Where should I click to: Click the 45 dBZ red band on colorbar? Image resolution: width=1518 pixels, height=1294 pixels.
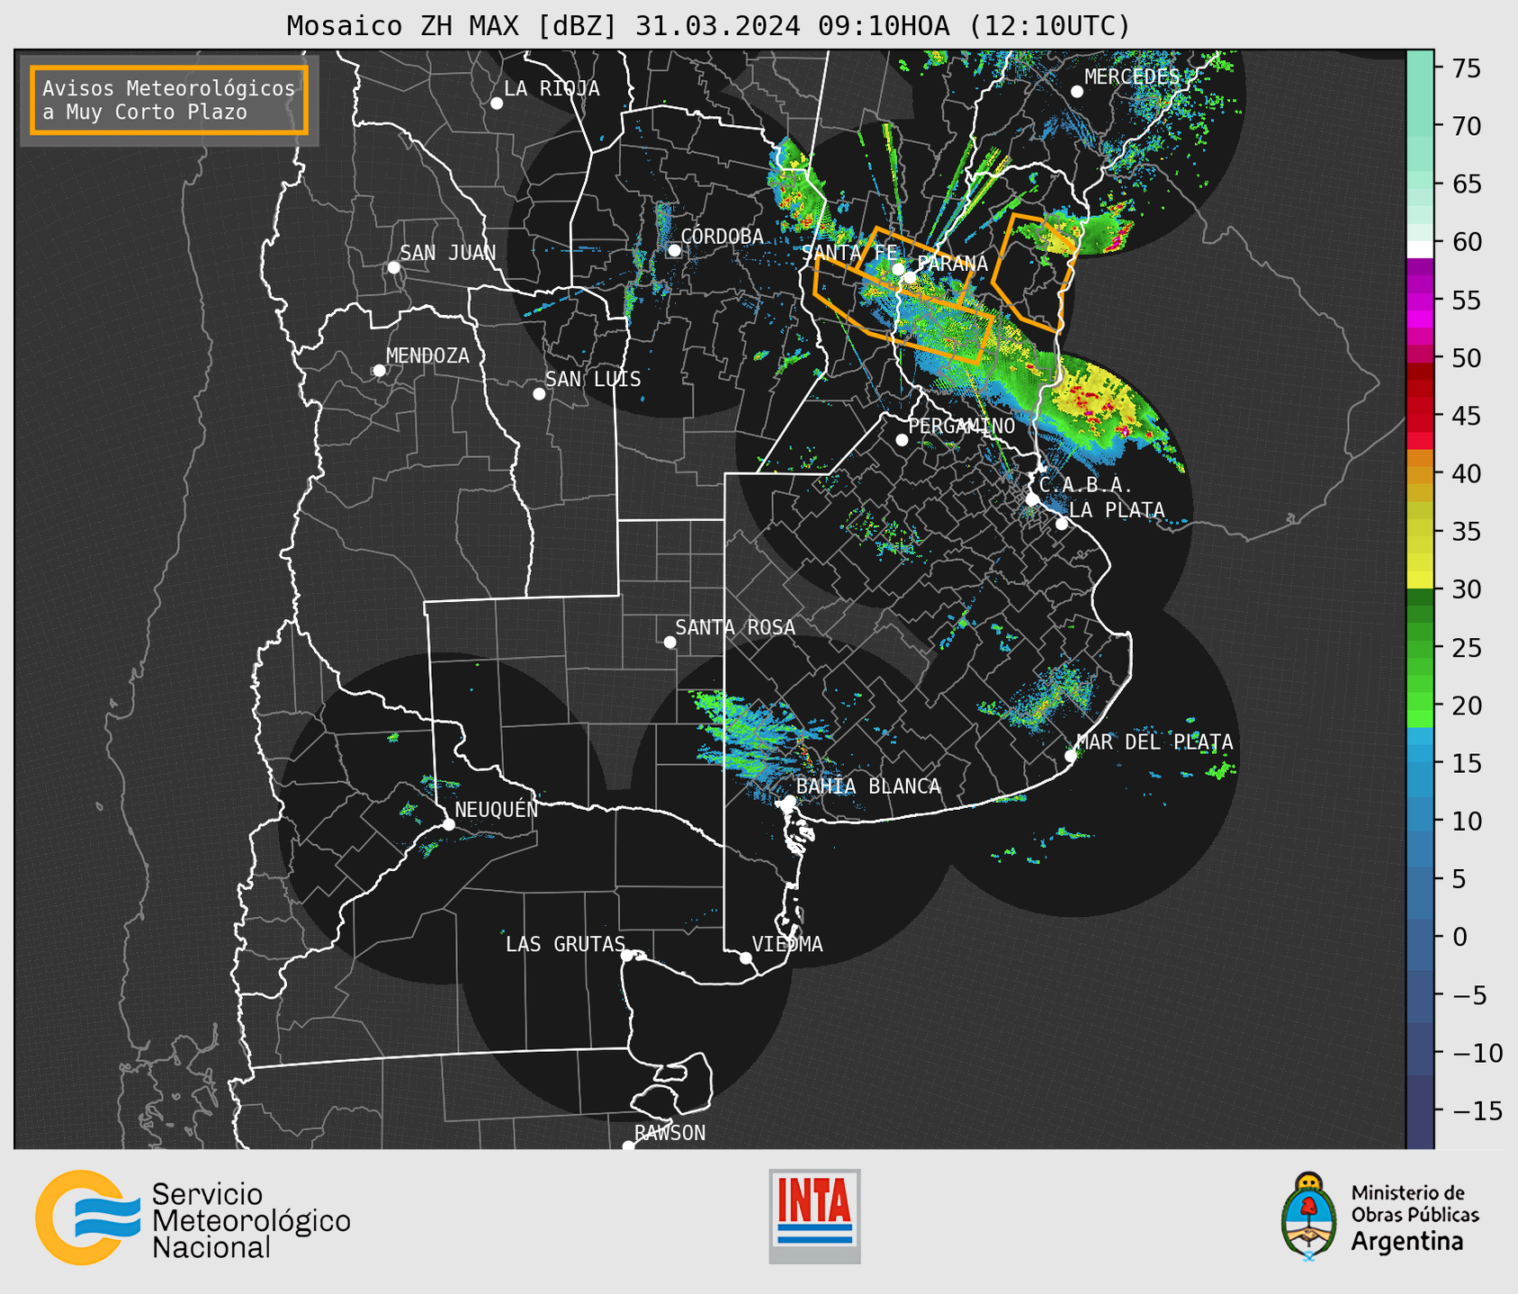point(1420,416)
